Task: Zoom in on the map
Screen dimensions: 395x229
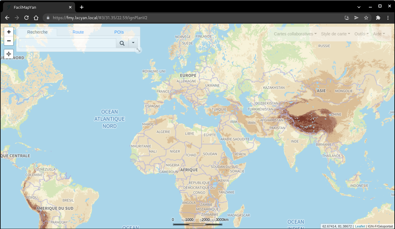Action: (9, 32)
